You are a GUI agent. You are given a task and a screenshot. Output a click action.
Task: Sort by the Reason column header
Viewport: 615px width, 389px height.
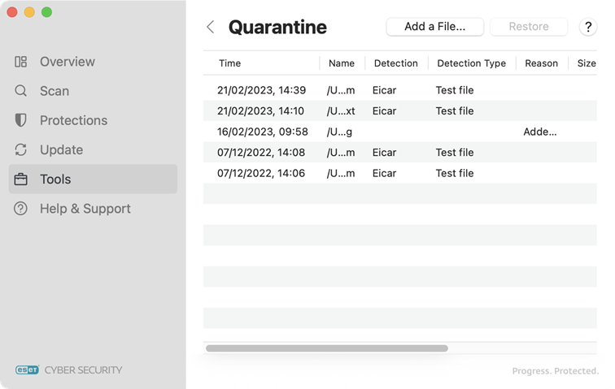click(541, 63)
